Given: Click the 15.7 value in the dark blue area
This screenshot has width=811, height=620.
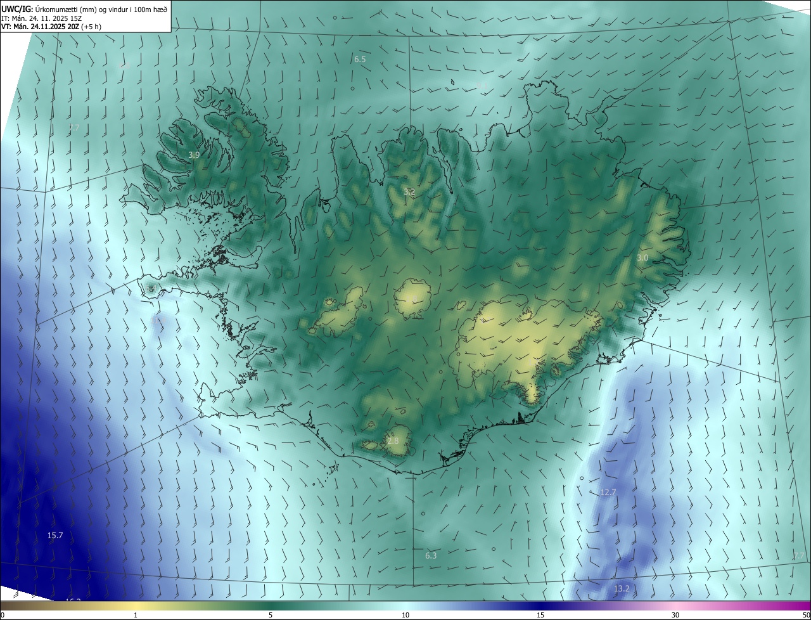Looking at the screenshot, I should point(55,536).
